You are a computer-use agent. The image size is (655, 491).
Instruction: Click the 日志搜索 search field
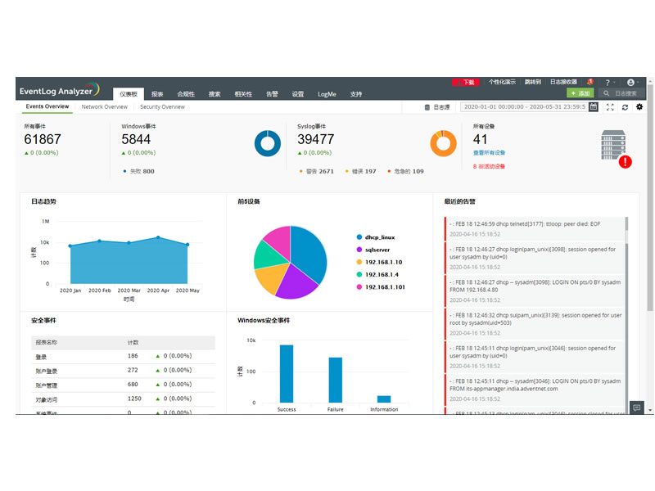coord(625,94)
